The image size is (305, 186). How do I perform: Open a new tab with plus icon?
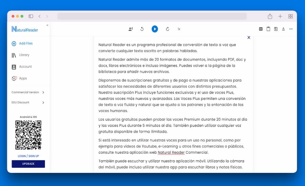(x=280, y=16)
